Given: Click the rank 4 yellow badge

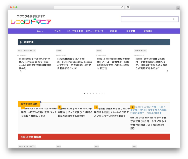Looking at the screenshot, I should [132, 107].
